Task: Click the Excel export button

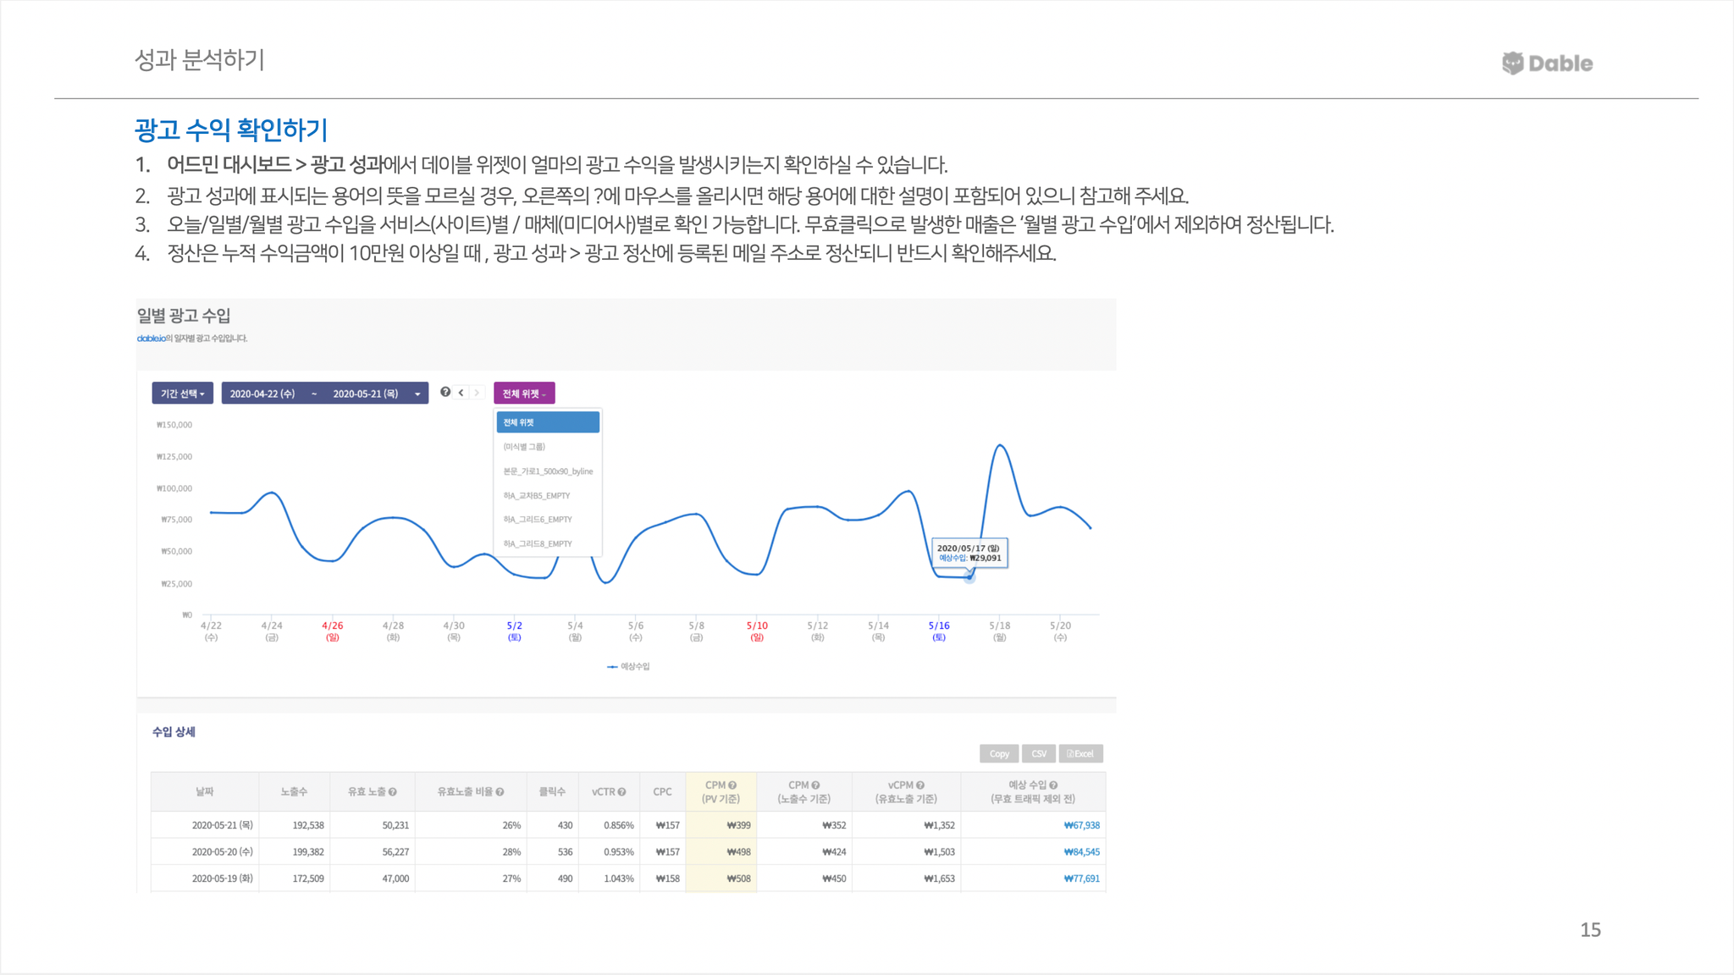Action: [x=1080, y=754]
